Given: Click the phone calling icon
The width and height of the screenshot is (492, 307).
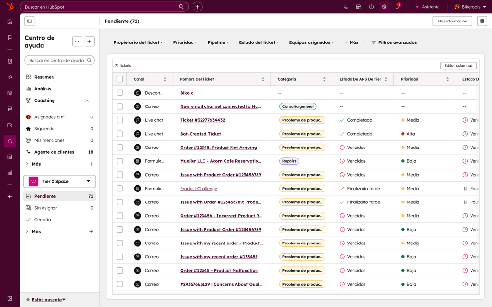Looking at the screenshot, I should [345, 7].
